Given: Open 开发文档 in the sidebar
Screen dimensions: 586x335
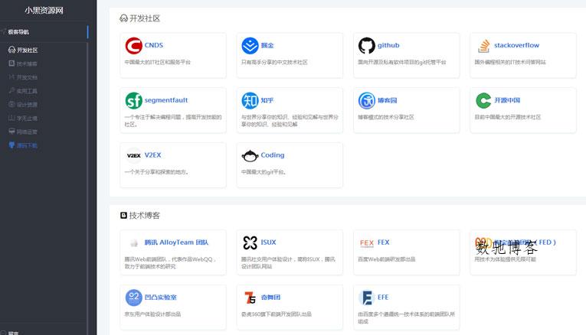Looking at the screenshot, I should [23, 77].
